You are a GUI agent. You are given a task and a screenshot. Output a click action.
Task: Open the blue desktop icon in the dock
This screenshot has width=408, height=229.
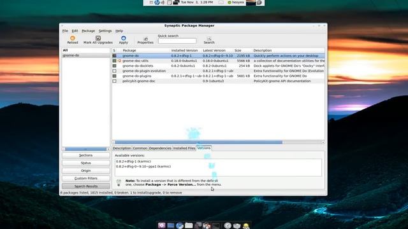[x=171, y=225]
